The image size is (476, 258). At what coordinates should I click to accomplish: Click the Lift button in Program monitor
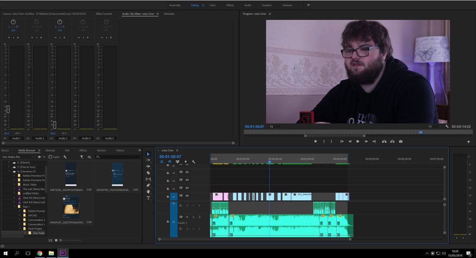[383, 141]
